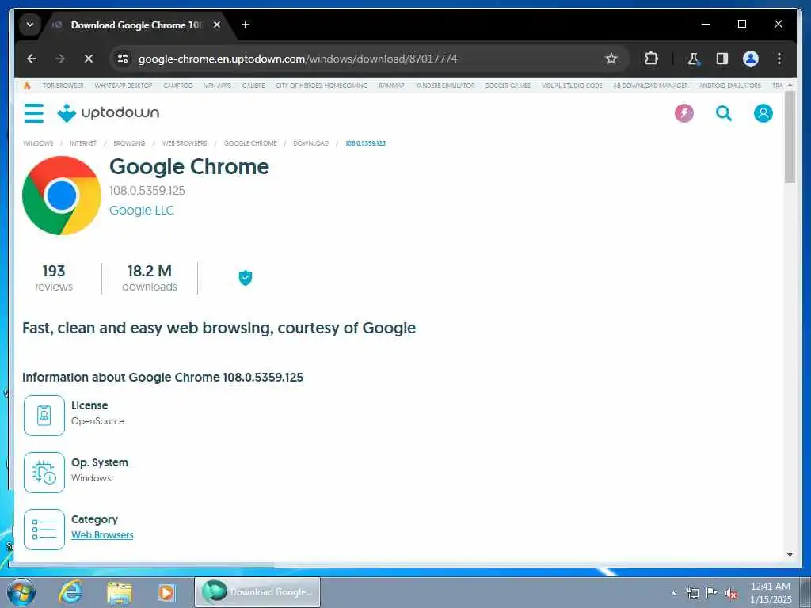Click the trending flame icon
Image resolution: width=811 pixels, height=608 pixels.
pyautogui.click(x=27, y=85)
